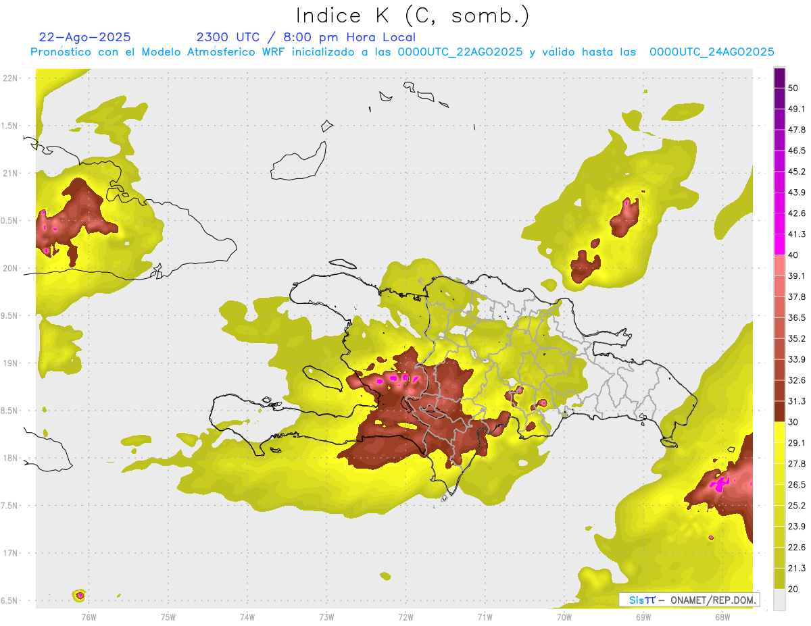Image resolution: width=811 pixels, height=626 pixels.
Task: Select the 69W longitude label
Action: click(643, 617)
